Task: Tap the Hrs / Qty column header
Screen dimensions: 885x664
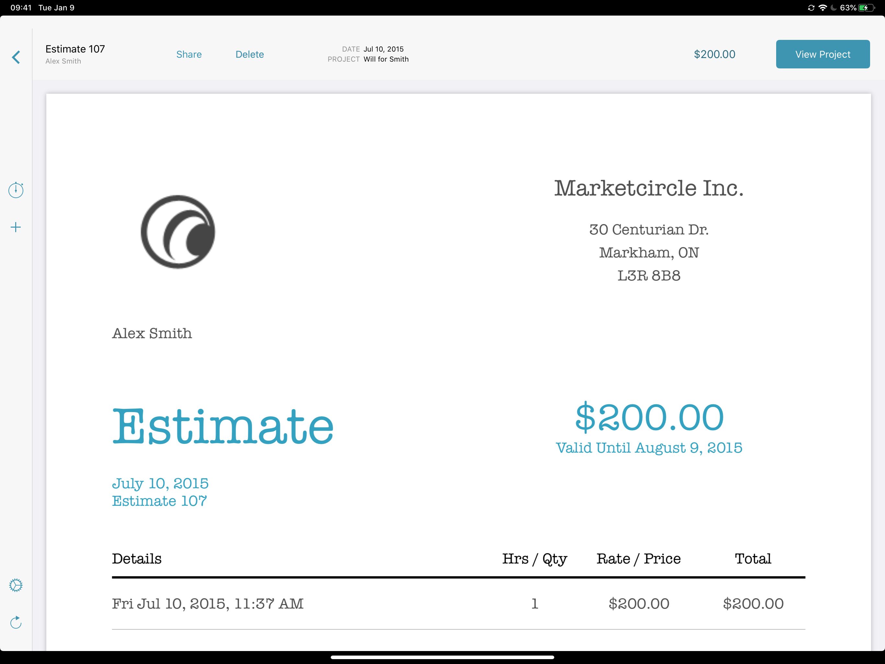Action: coord(534,559)
